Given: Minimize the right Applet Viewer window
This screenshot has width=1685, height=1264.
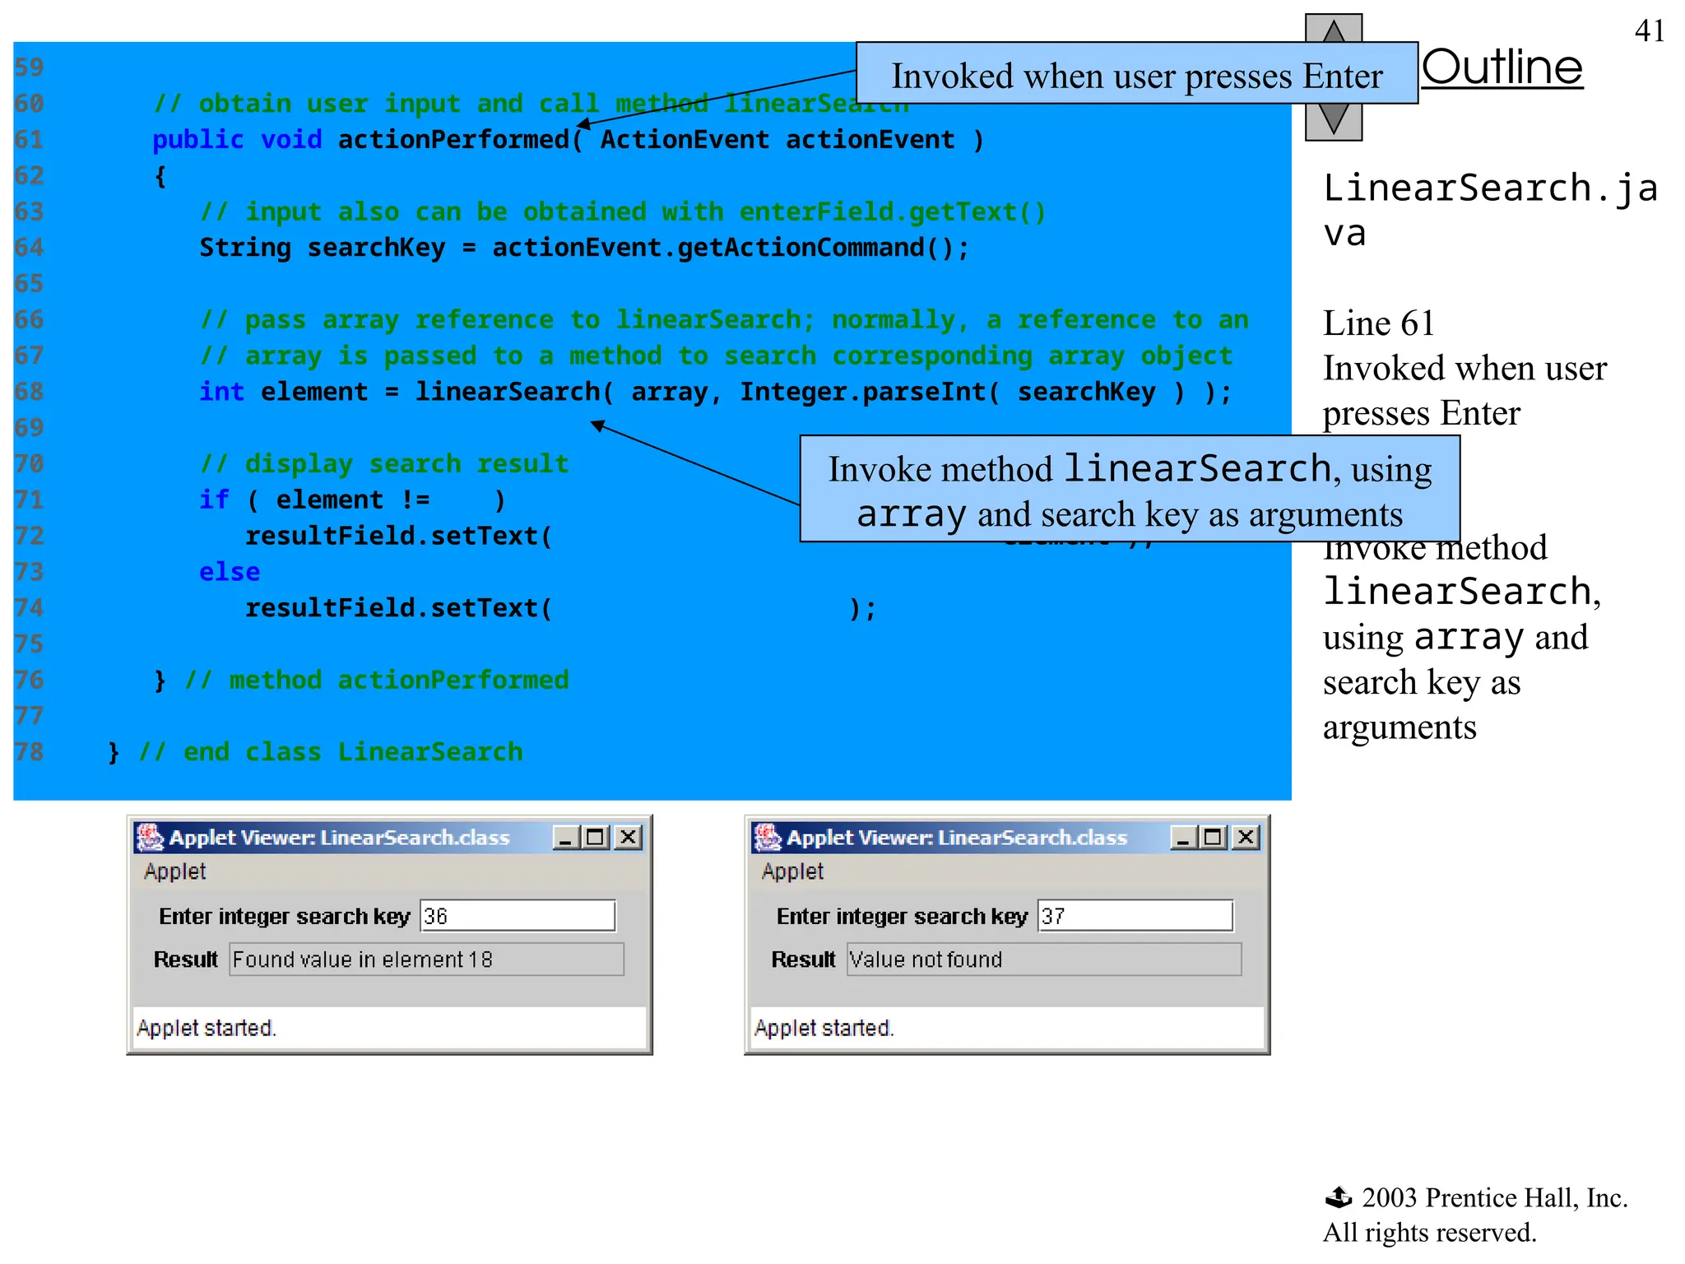Looking at the screenshot, I should tap(1183, 838).
